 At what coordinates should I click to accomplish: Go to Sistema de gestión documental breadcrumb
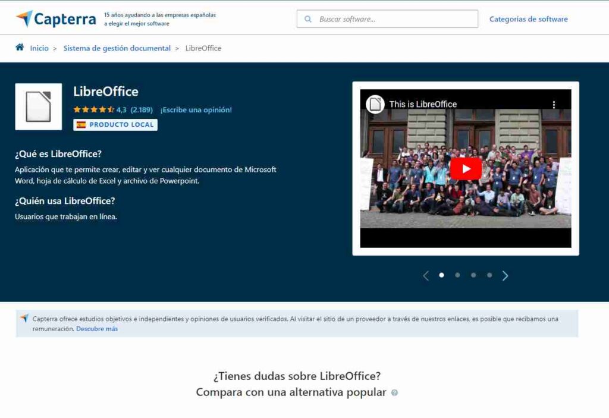tap(117, 48)
